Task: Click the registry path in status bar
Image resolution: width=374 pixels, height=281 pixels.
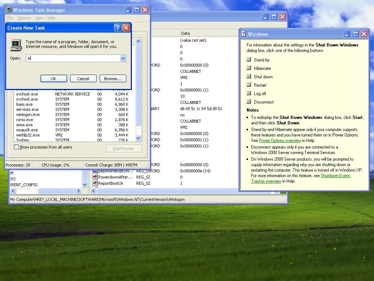Action: point(97,199)
